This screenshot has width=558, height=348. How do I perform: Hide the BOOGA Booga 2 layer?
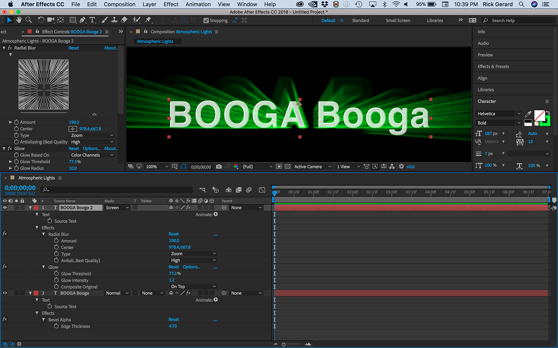[5, 208]
